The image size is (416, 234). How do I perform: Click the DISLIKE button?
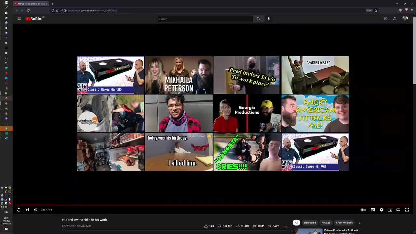coord(225,226)
